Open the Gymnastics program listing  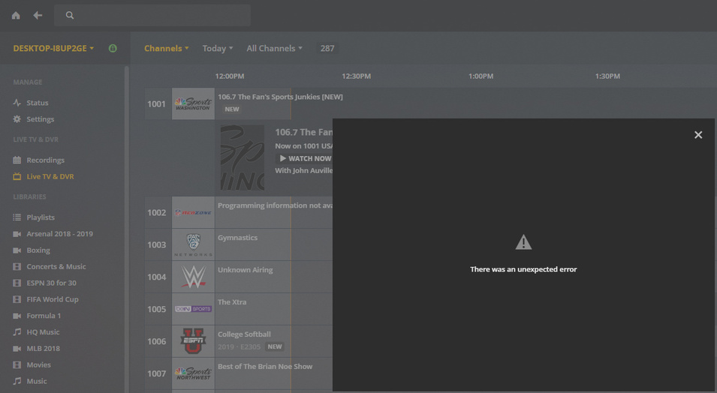pyautogui.click(x=237, y=238)
